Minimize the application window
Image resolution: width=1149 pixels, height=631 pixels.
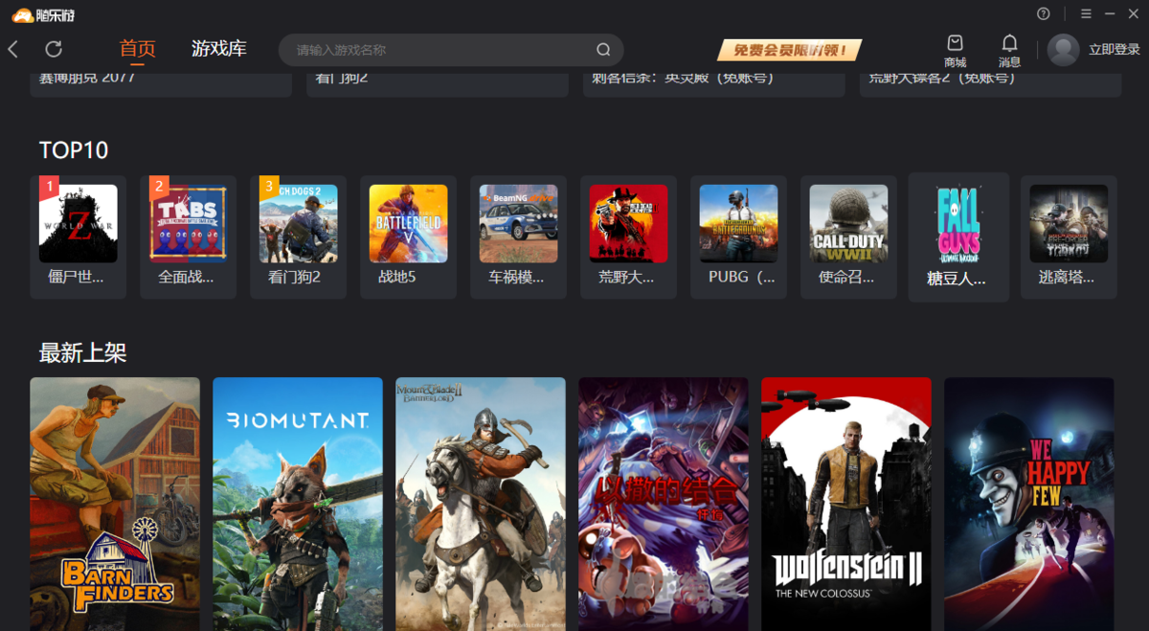(x=1110, y=14)
